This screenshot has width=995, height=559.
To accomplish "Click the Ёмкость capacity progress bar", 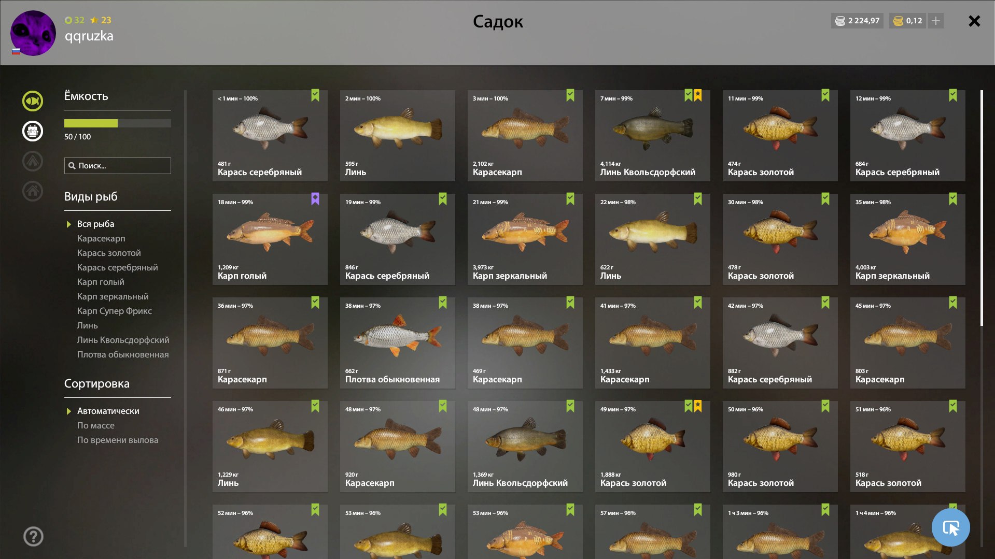I will (118, 123).
